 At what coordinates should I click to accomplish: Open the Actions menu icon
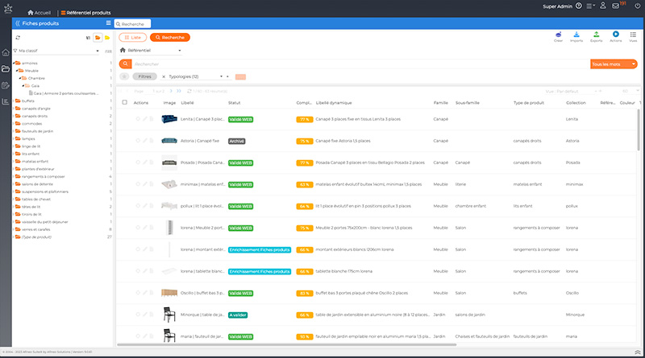[616, 35]
